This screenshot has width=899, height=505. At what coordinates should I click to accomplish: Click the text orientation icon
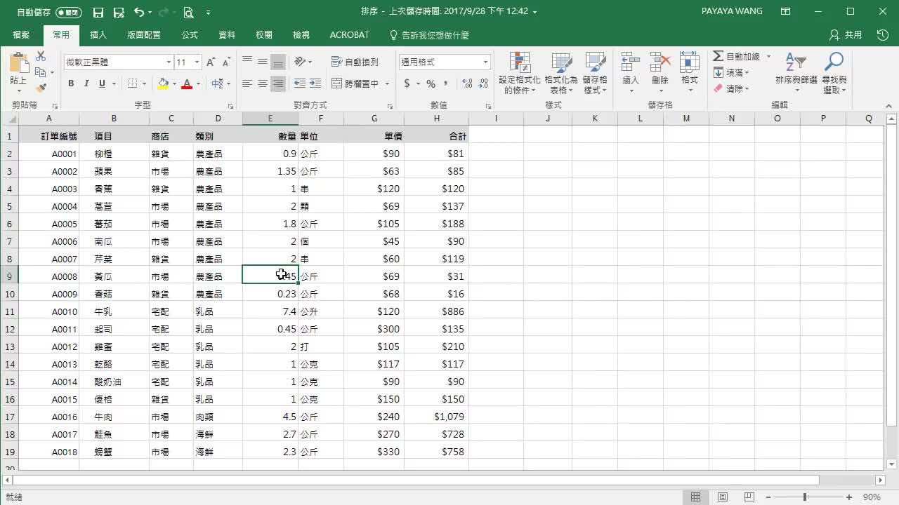click(300, 62)
